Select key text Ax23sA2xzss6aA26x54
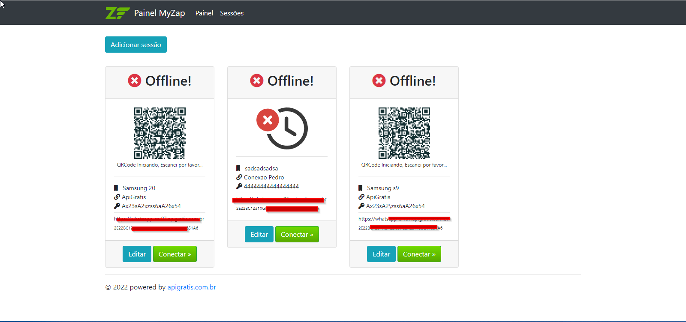Image resolution: width=686 pixels, height=322 pixels. [x=151, y=206]
